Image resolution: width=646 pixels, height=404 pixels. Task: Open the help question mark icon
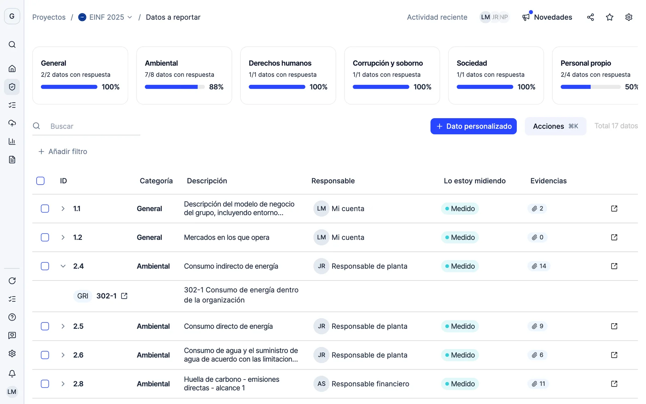(12, 317)
